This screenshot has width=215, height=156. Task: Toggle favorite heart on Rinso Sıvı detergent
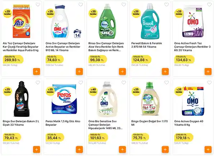coord(124,5)
